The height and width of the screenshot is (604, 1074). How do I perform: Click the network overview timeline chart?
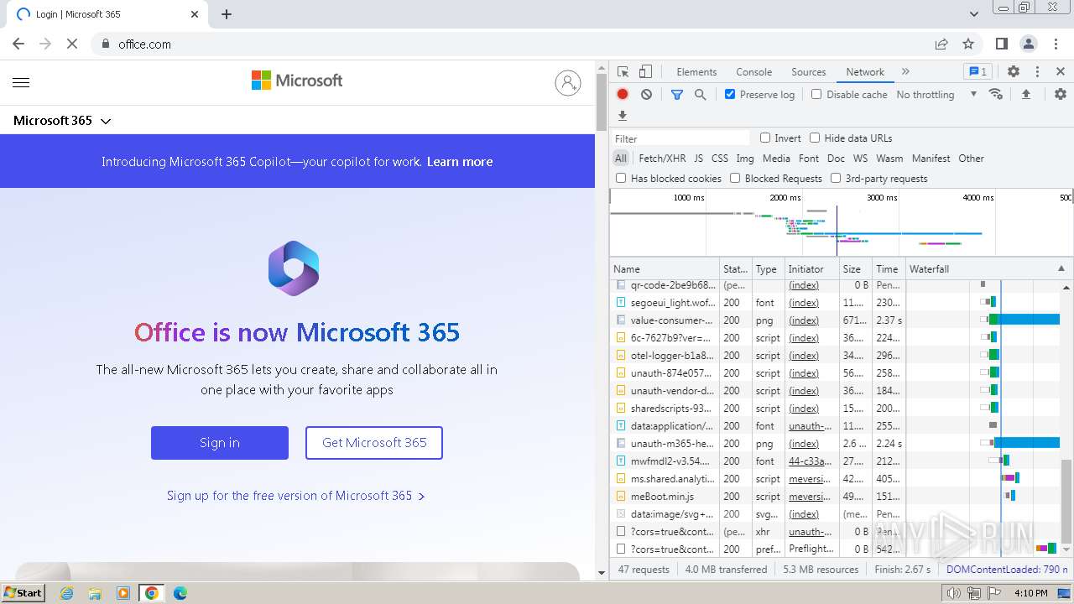pyautogui.click(x=841, y=222)
